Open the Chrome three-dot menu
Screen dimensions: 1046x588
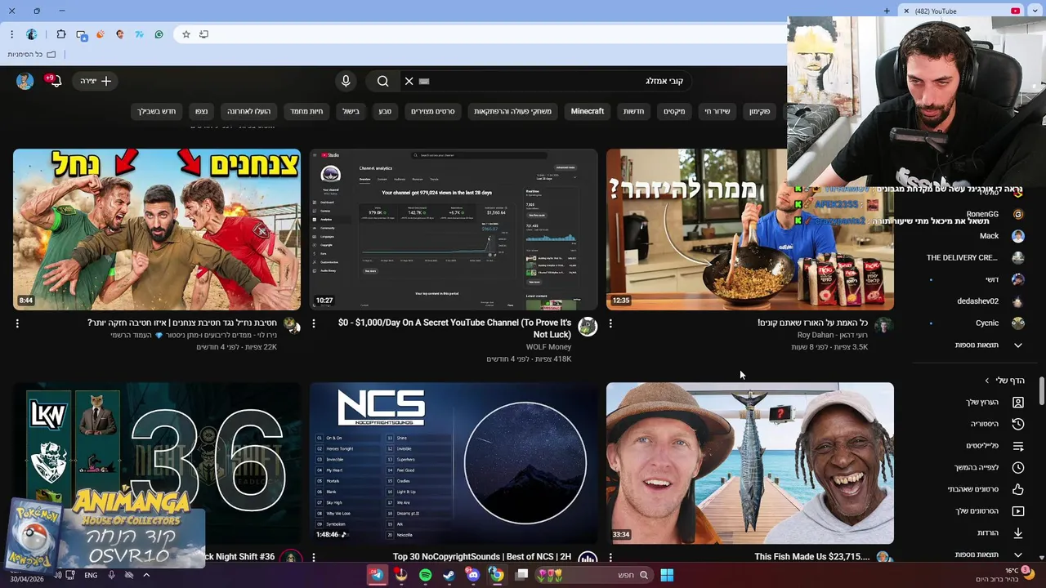point(11,34)
